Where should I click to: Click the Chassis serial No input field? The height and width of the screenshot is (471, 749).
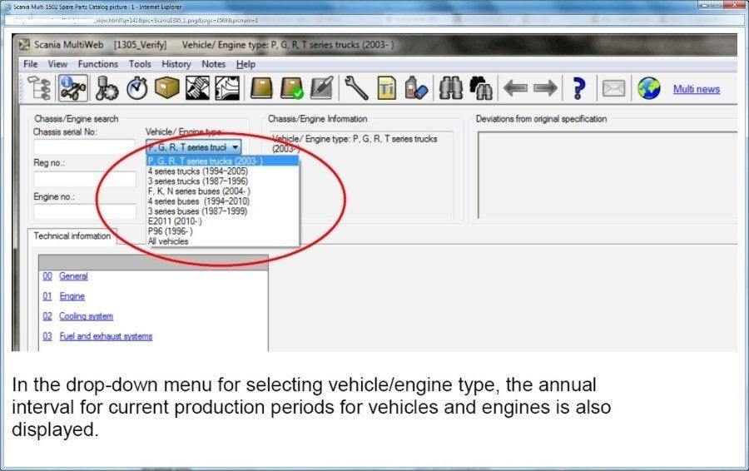[85, 147]
